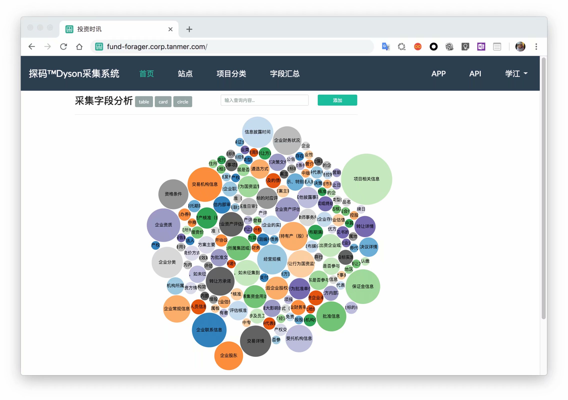The image size is (568, 400).
Task: Click the 保证金信息 green bubble
Action: click(363, 286)
